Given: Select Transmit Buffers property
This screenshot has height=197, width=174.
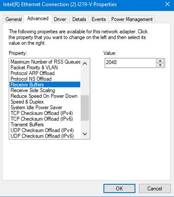Looking at the screenshot, I should click(45, 125).
